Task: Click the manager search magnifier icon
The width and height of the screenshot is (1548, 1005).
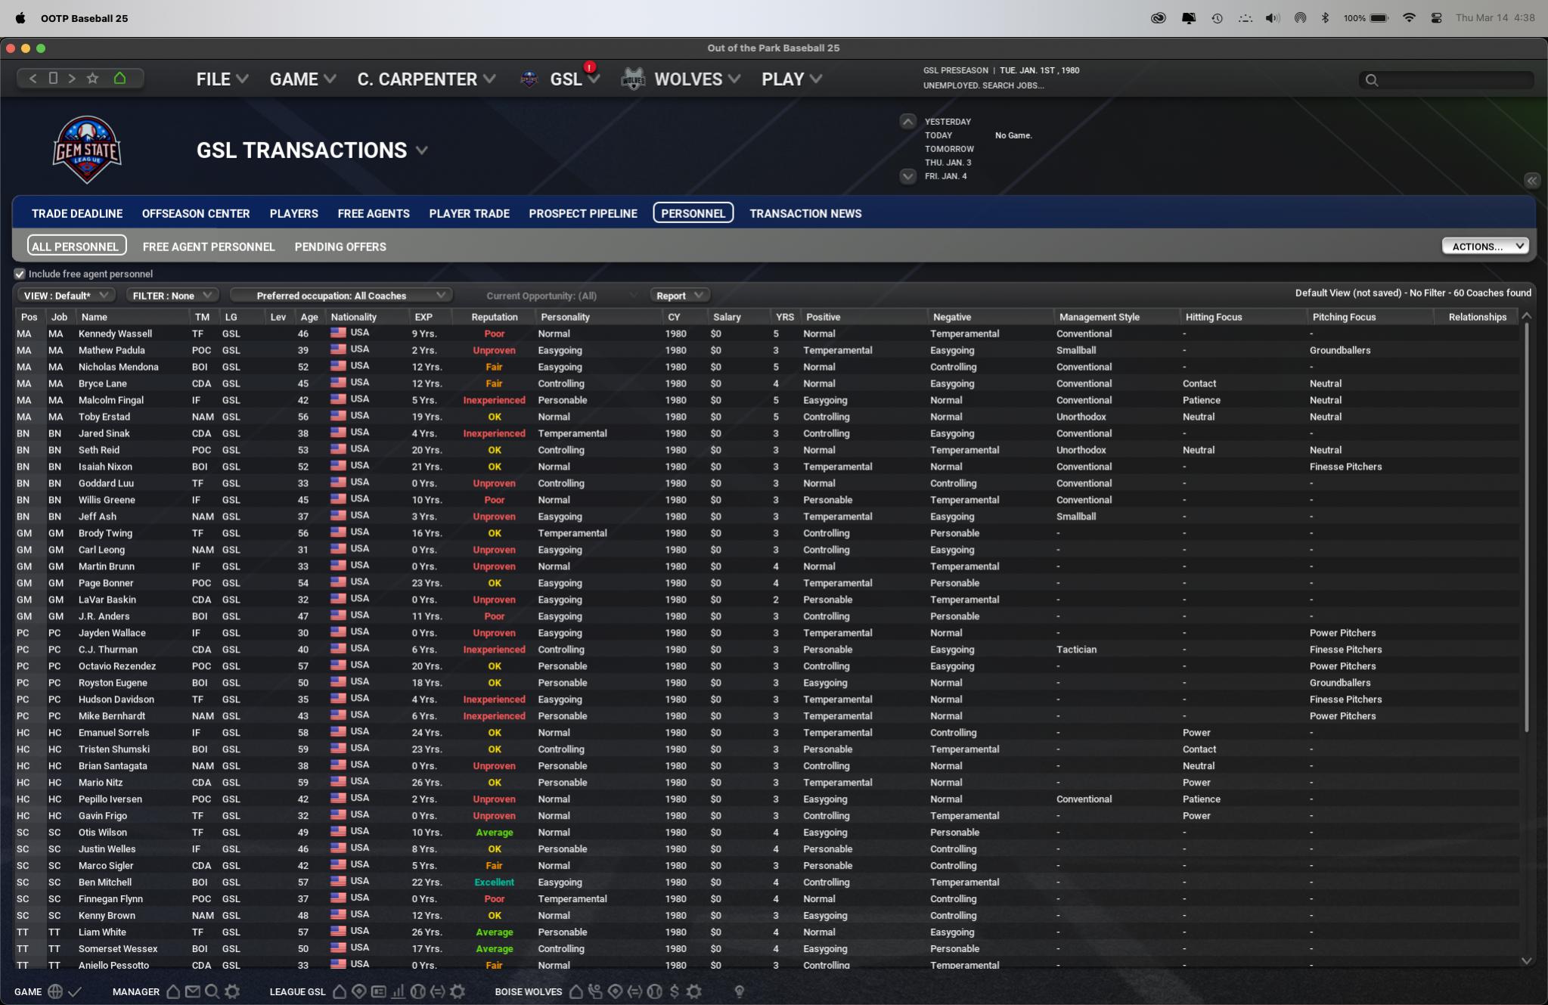Action: [x=213, y=991]
